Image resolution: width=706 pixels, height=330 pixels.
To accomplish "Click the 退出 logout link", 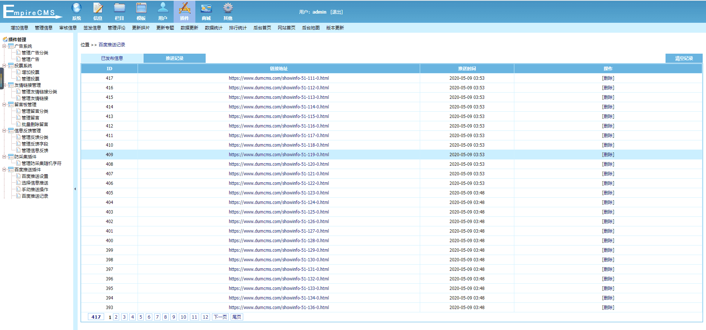I will point(336,12).
